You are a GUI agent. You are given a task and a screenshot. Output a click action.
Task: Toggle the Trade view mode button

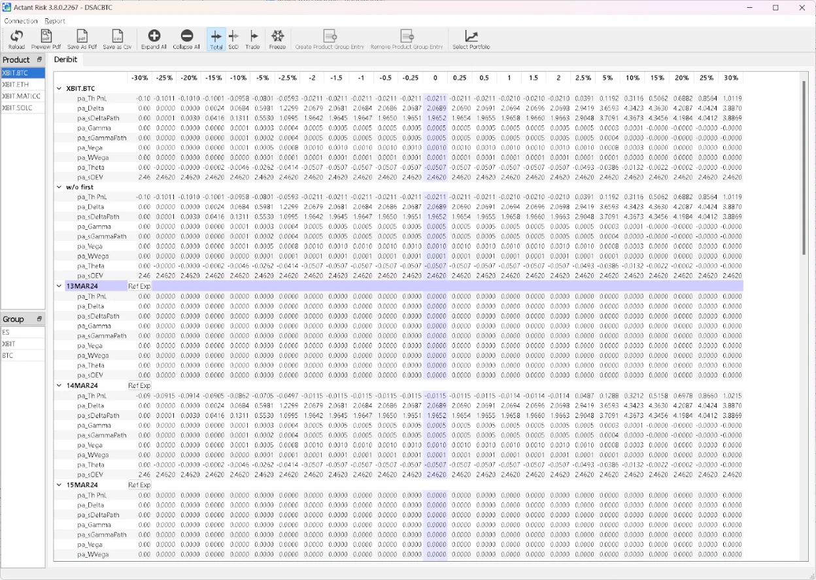pos(252,39)
